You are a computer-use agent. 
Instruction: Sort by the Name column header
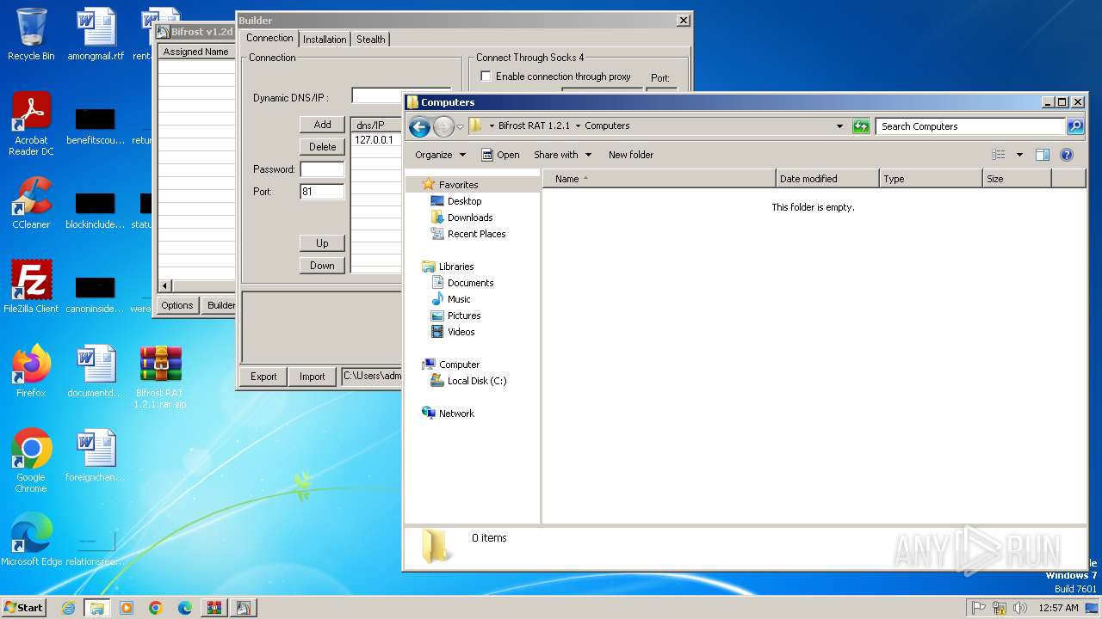point(659,179)
